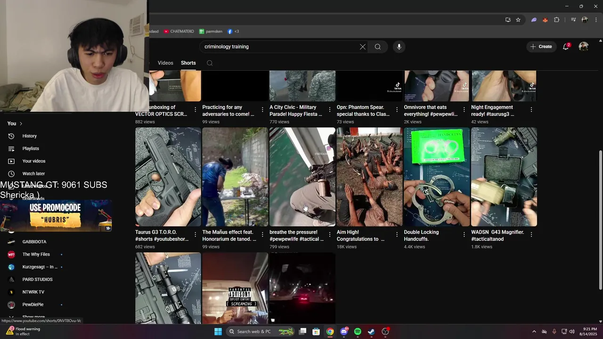
Task: Open options for Opn: Phantom Spear short
Action: tap(397, 110)
